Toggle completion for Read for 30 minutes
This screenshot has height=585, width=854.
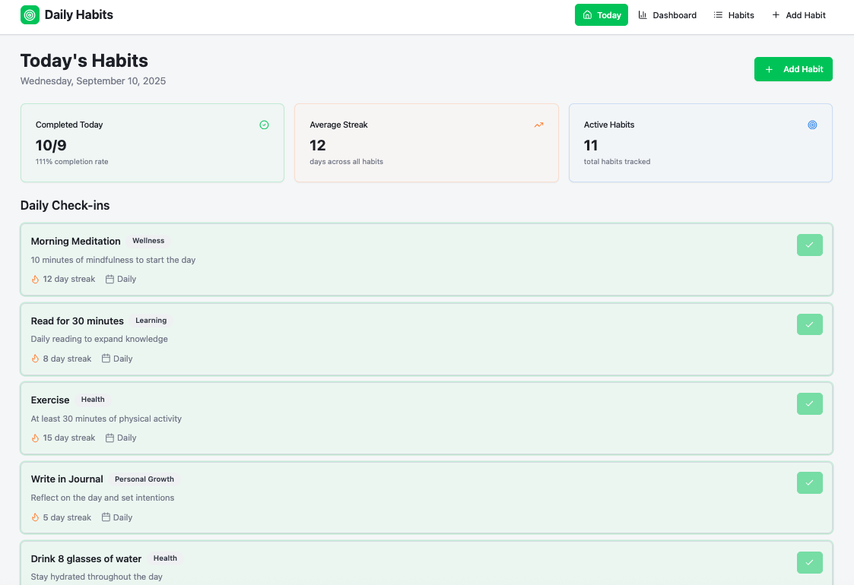[x=809, y=324]
